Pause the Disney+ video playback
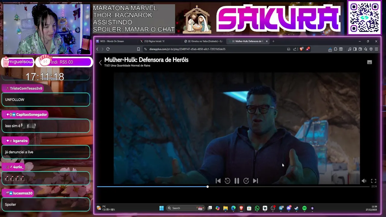The image size is (386, 217). (x=237, y=181)
